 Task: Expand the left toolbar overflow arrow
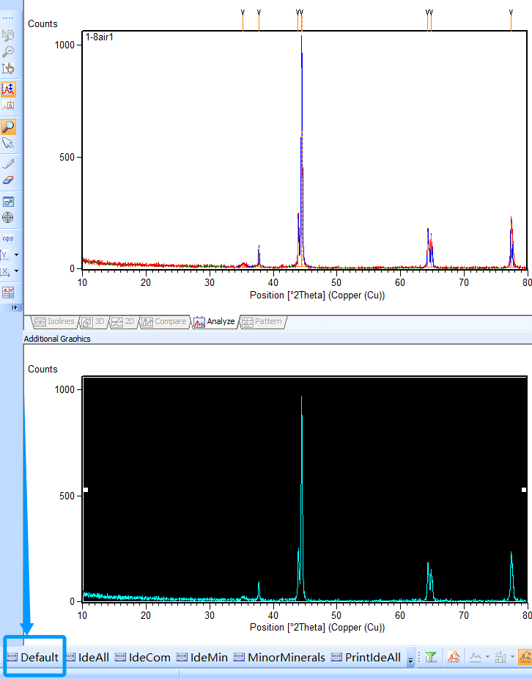(x=15, y=307)
